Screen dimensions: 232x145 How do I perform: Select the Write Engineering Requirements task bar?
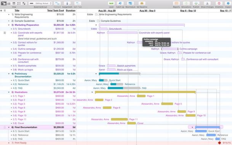point(96,14)
